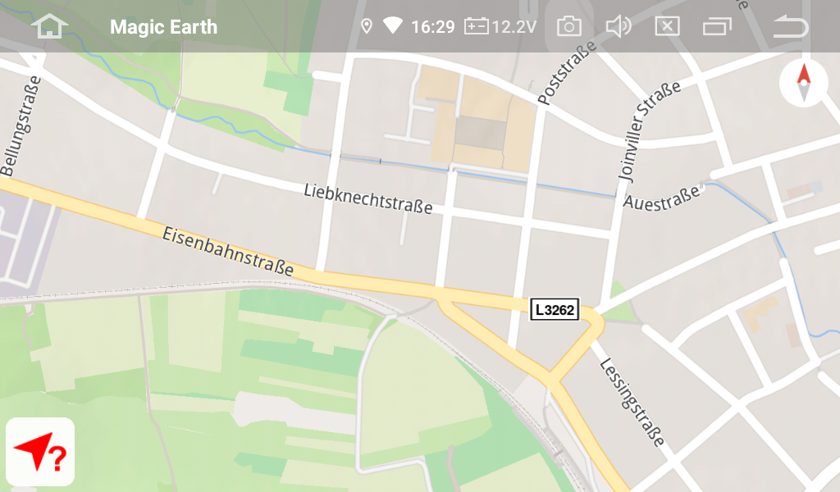Screen dimensions: 840x492
Task: Tap the Poststraße street label
Action: 567,72
